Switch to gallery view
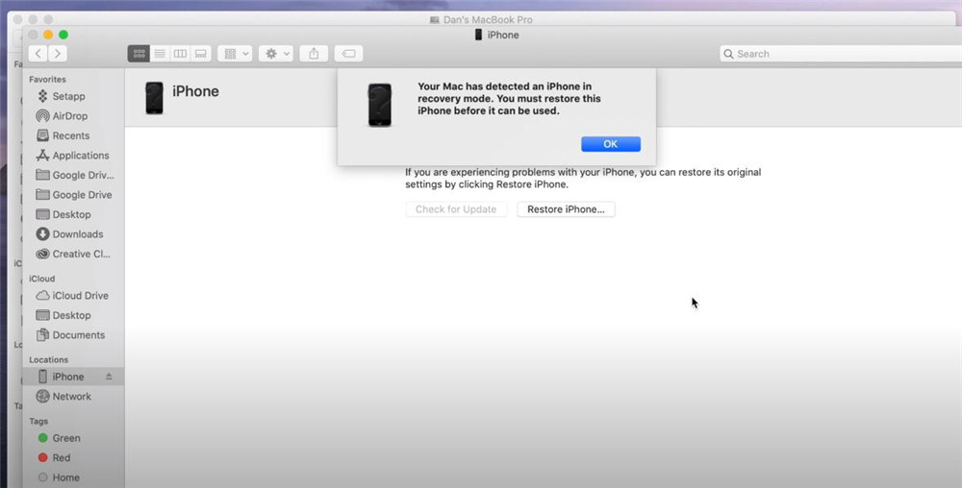Screen dimensions: 962x488 pyautogui.click(x=201, y=53)
